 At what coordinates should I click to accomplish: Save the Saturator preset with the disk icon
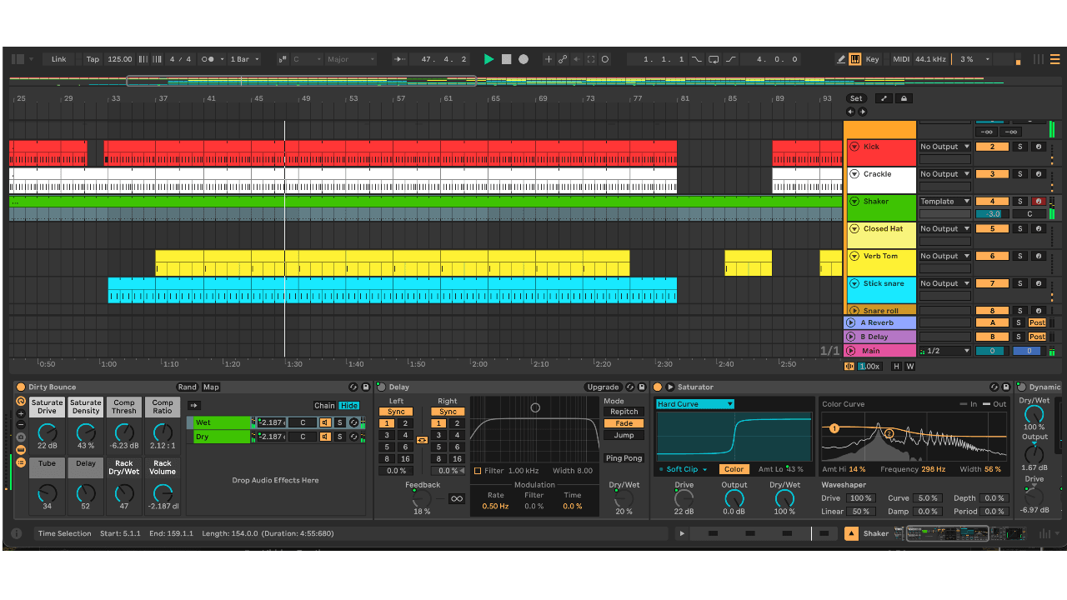pyautogui.click(x=1005, y=387)
